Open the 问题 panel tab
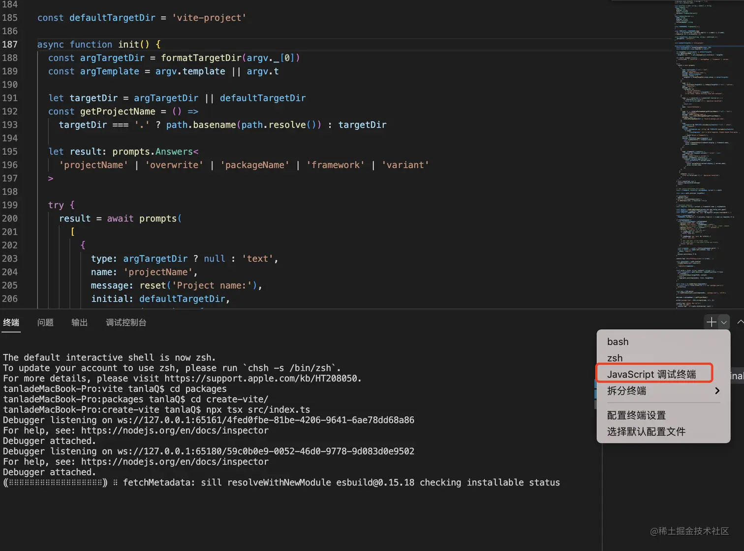This screenshot has width=744, height=551. pos(45,322)
